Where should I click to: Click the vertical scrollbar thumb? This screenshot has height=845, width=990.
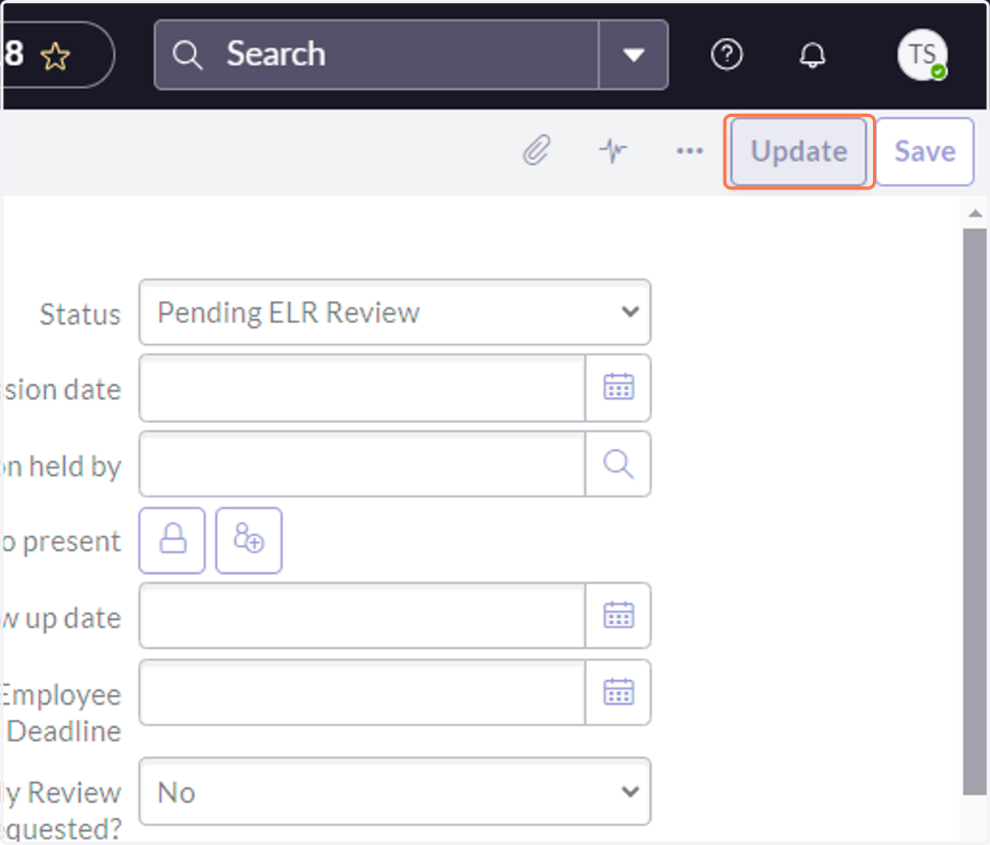pyautogui.click(x=975, y=512)
